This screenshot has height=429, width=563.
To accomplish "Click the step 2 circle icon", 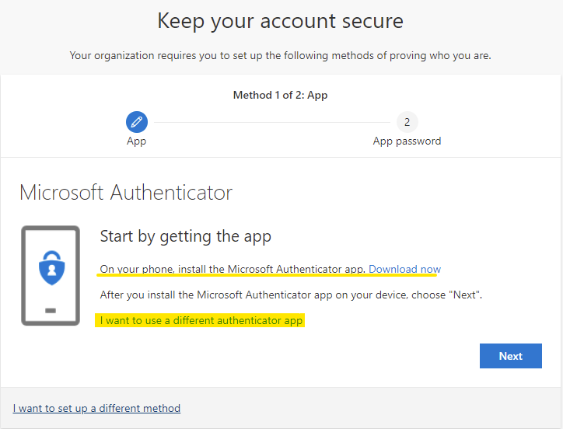I will [407, 122].
